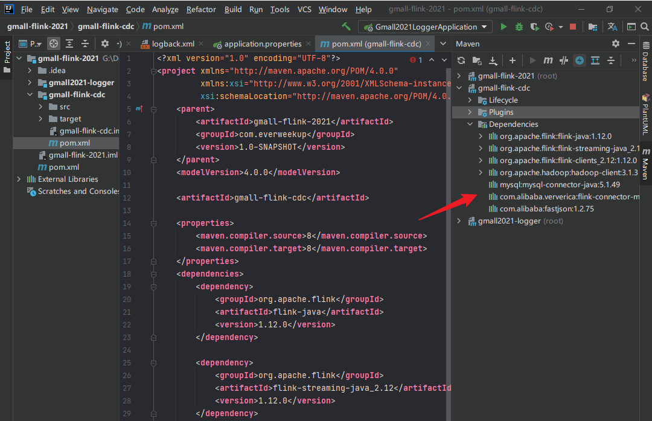
Task: Close the pom.xml editor tab
Action: pyautogui.click(x=428, y=43)
